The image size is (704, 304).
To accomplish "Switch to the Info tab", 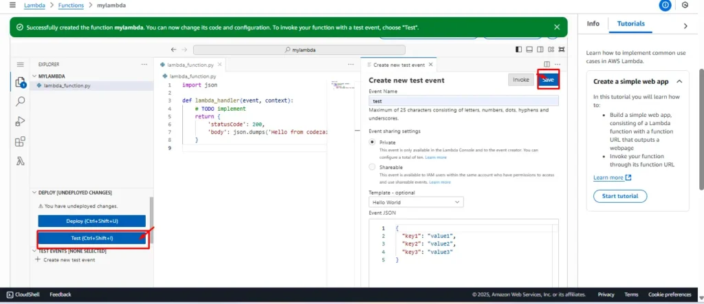I will coord(593,24).
